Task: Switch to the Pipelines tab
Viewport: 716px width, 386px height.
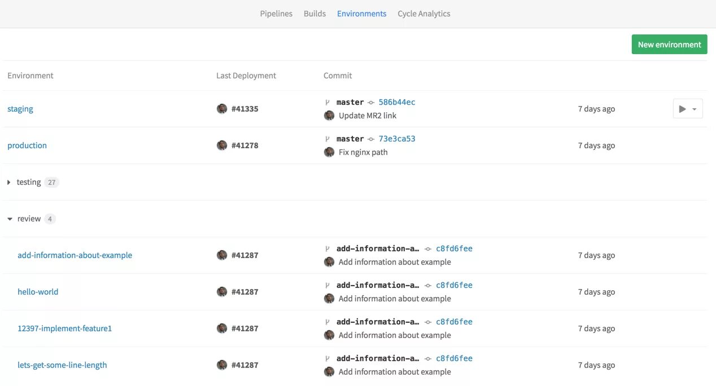Action: [276, 14]
